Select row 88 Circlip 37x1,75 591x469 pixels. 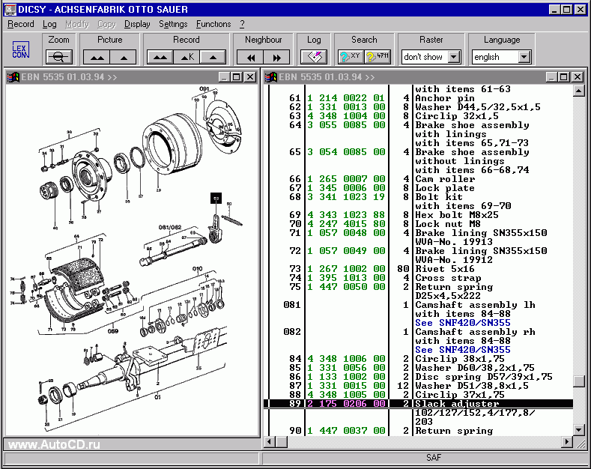pyautogui.click(x=419, y=395)
